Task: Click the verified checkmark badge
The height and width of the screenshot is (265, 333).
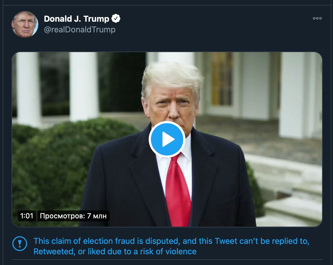Action: [116, 19]
